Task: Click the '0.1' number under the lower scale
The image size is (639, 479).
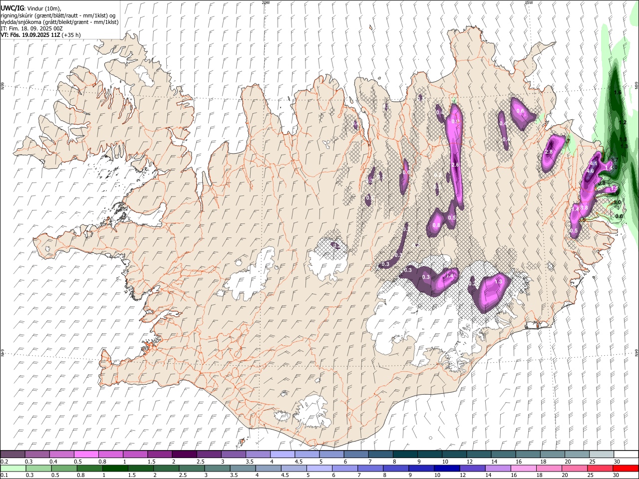Action: (4, 475)
